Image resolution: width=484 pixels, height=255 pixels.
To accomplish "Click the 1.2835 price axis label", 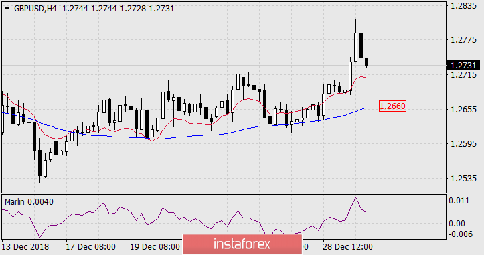I will (464, 6).
